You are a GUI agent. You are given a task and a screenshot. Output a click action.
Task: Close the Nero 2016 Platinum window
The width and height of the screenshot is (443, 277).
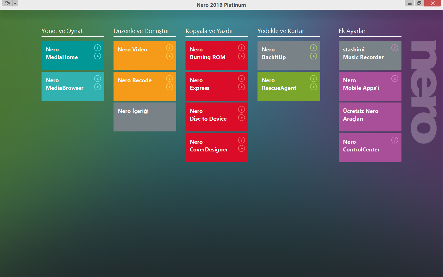433,3
